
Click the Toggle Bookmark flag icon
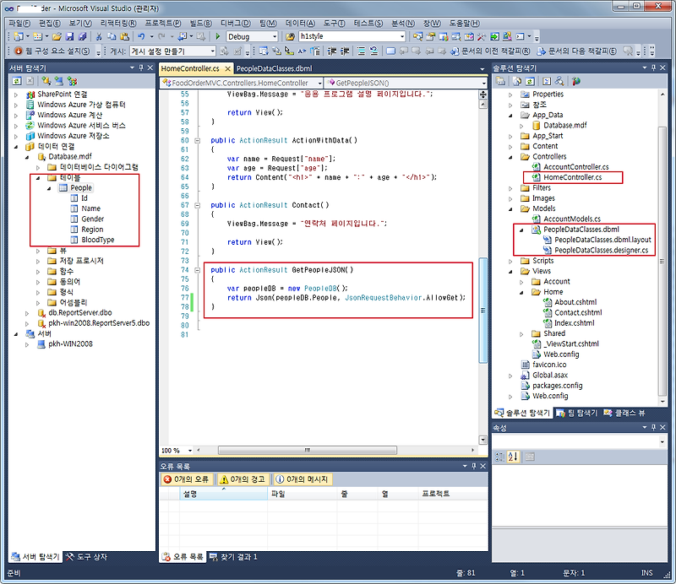pyautogui.click(x=390, y=51)
